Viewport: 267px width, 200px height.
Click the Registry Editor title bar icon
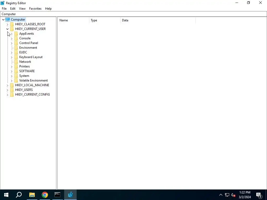point(2,3)
